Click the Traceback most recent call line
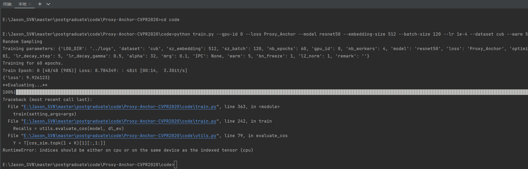The height and width of the screenshot is (169, 528). tap(48, 100)
